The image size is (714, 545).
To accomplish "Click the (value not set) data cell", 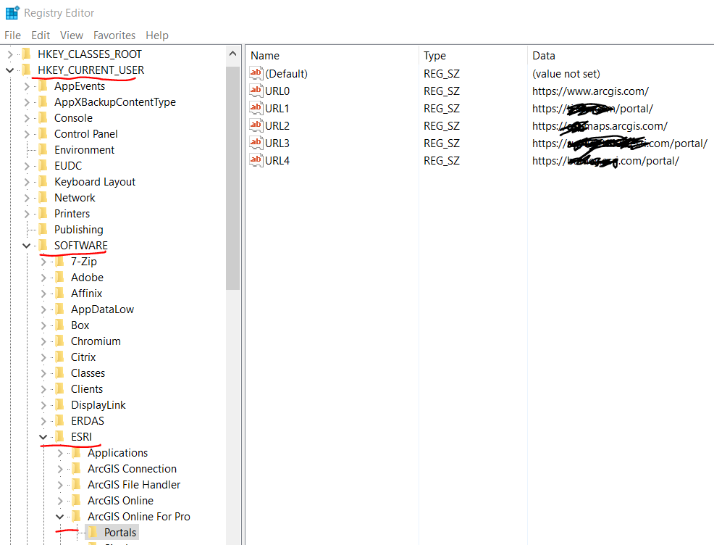I will coord(566,74).
